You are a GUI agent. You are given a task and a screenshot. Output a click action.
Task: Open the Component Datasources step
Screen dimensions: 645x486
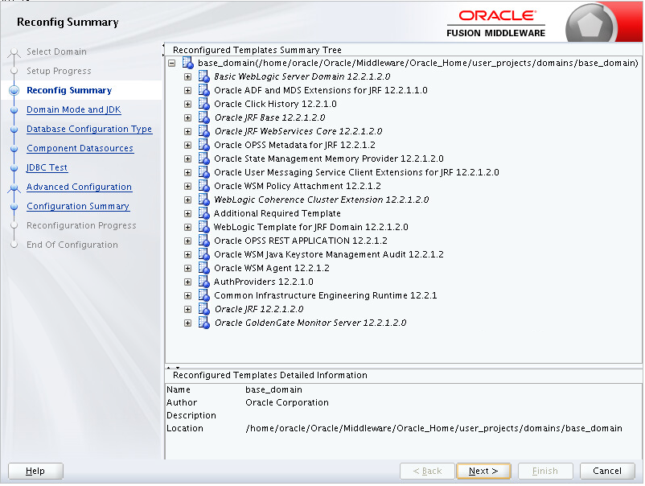[80, 148]
